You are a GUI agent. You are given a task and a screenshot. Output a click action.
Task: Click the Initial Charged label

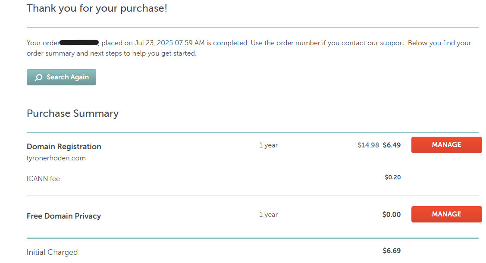coord(52,252)
